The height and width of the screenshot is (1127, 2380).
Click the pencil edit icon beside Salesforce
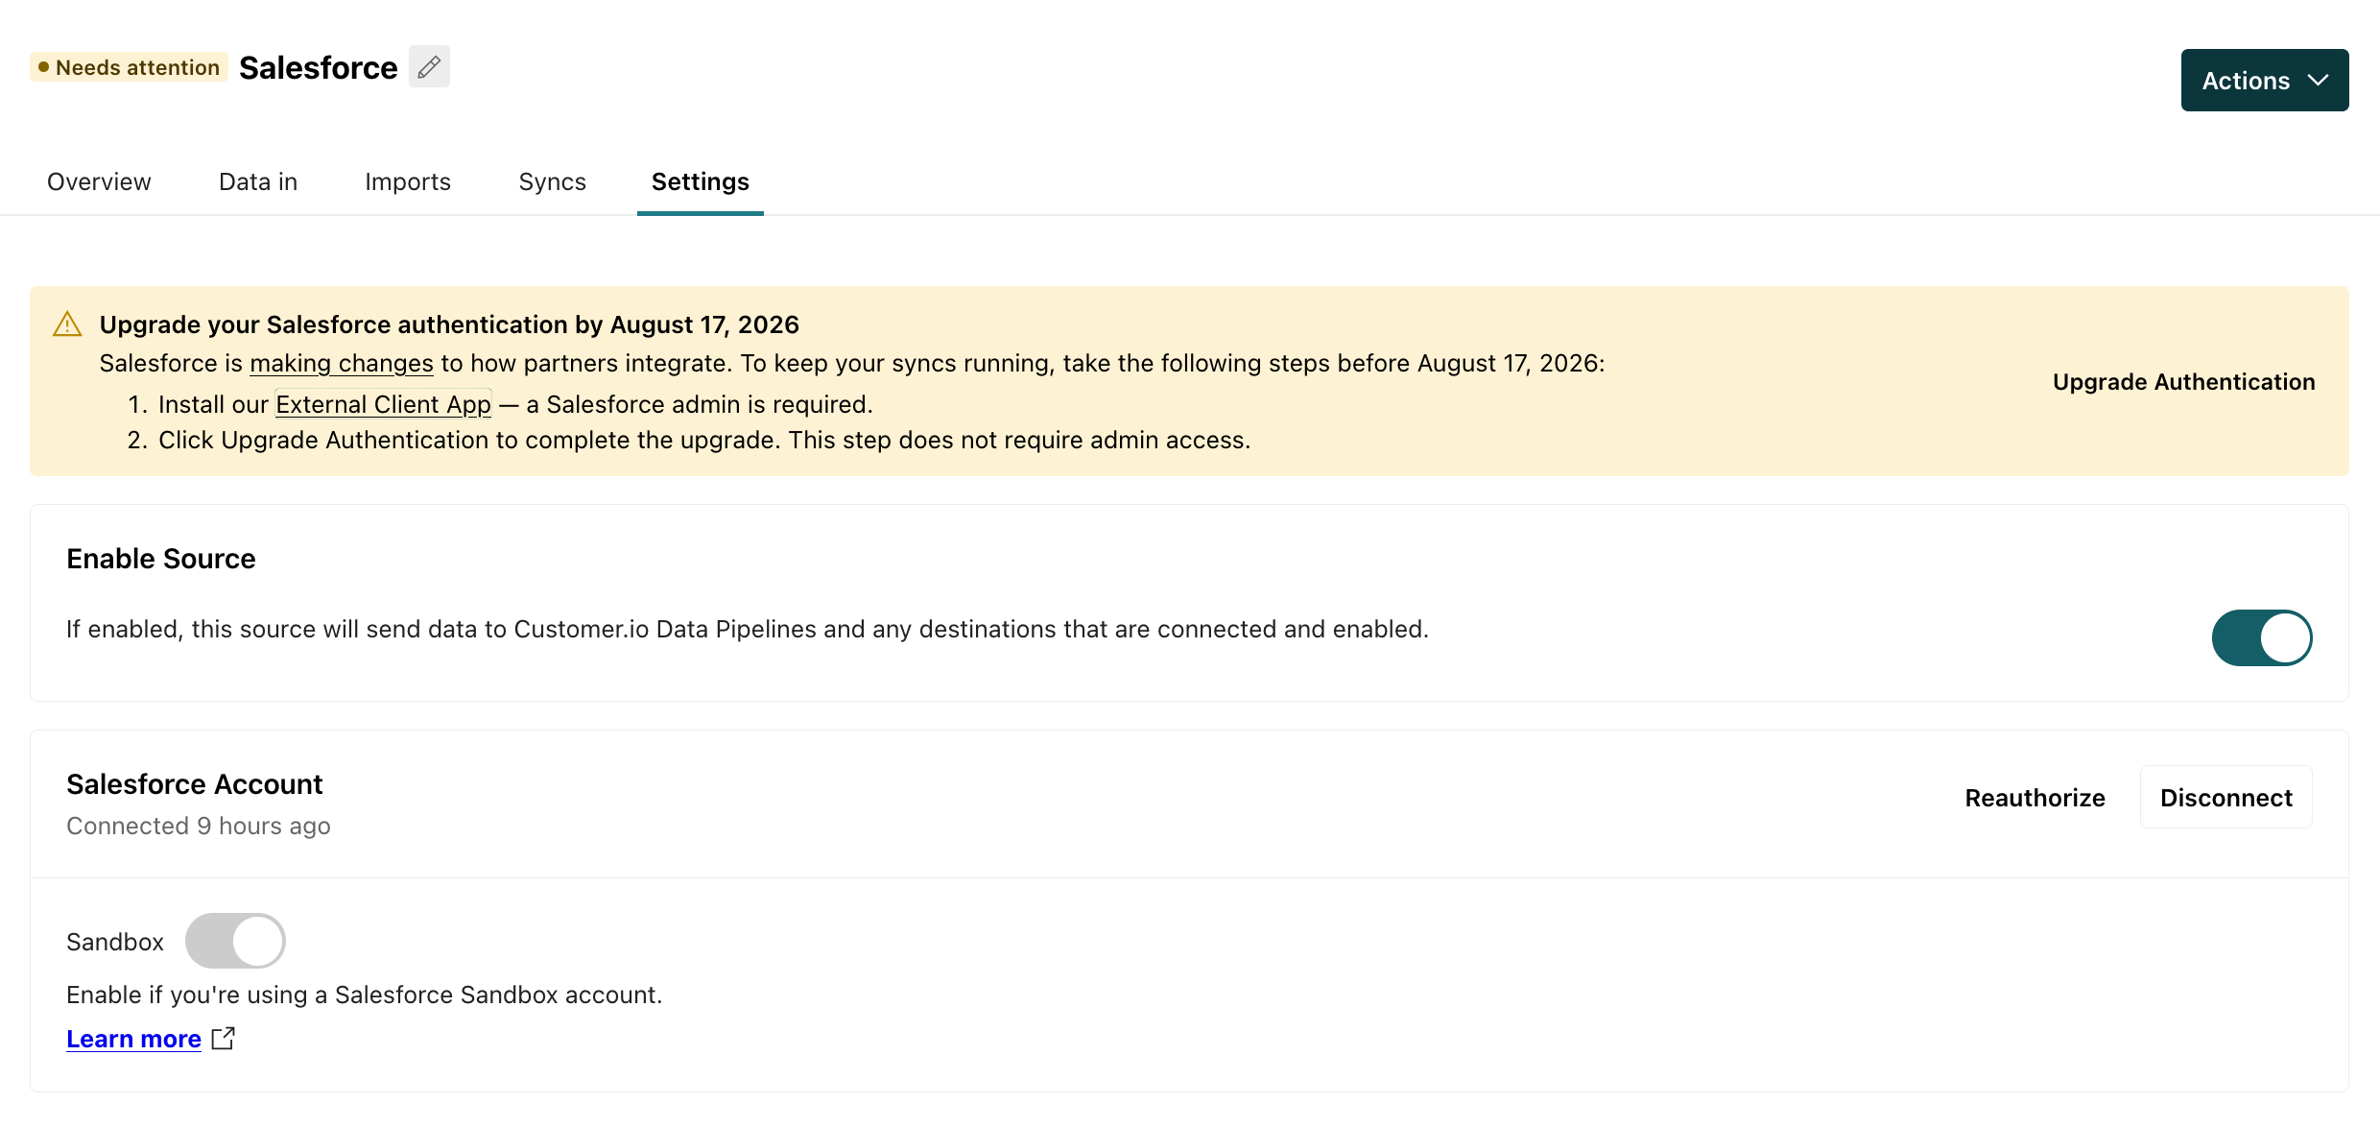coord(429,67)
